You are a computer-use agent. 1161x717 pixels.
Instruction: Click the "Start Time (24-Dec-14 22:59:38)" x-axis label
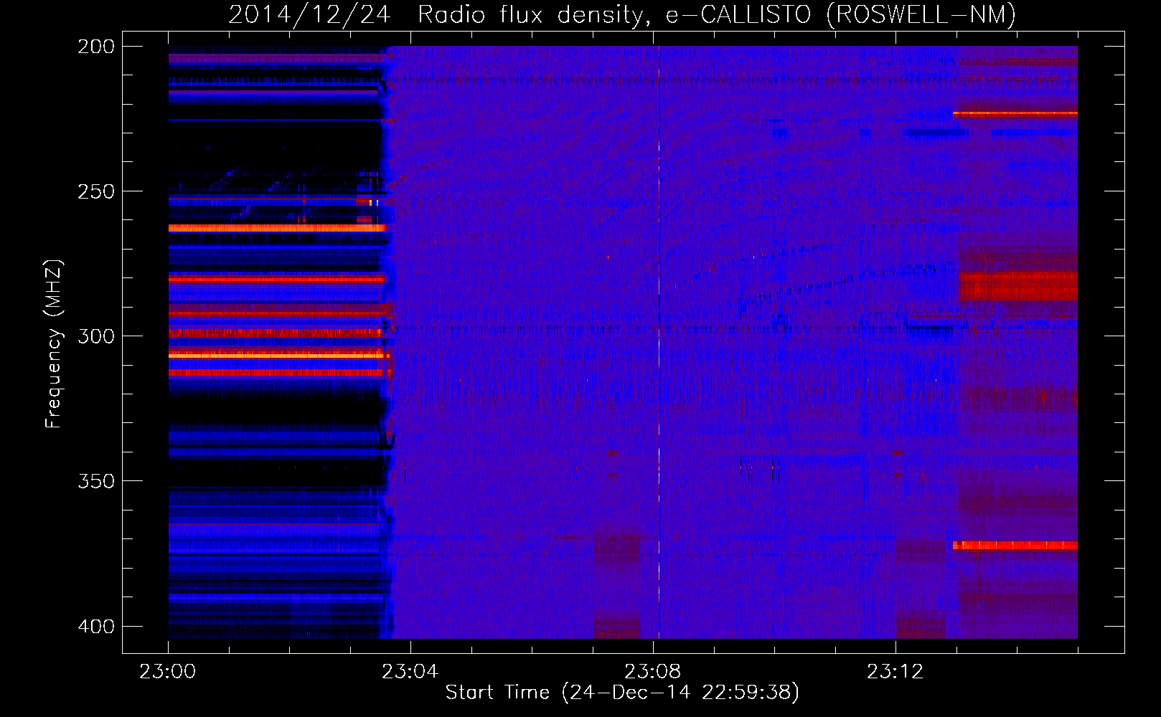[622, 692]
